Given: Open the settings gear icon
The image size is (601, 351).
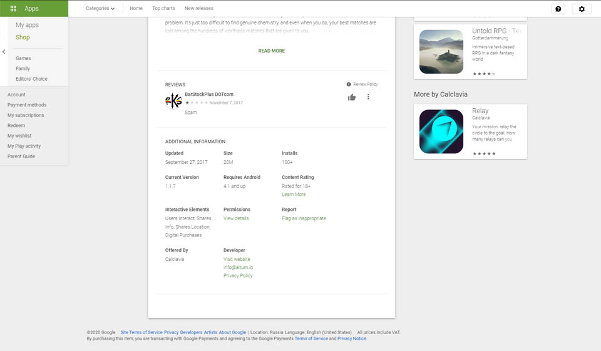Looking at the screenshot, I should (x=582, y=9).
